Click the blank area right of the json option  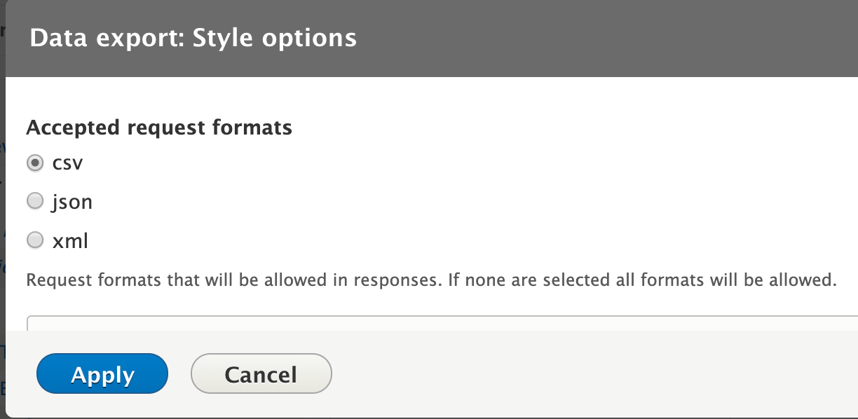click(456, 202)
